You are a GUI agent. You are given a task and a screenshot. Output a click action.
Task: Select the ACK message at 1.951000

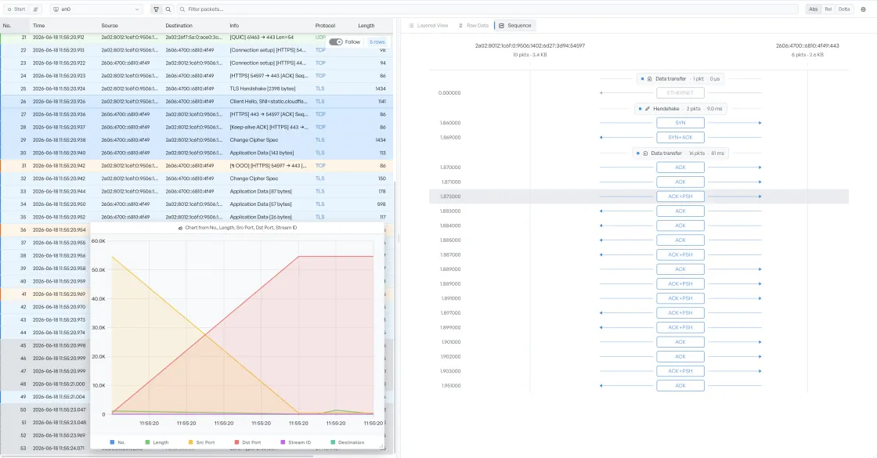tap(680, 385)
